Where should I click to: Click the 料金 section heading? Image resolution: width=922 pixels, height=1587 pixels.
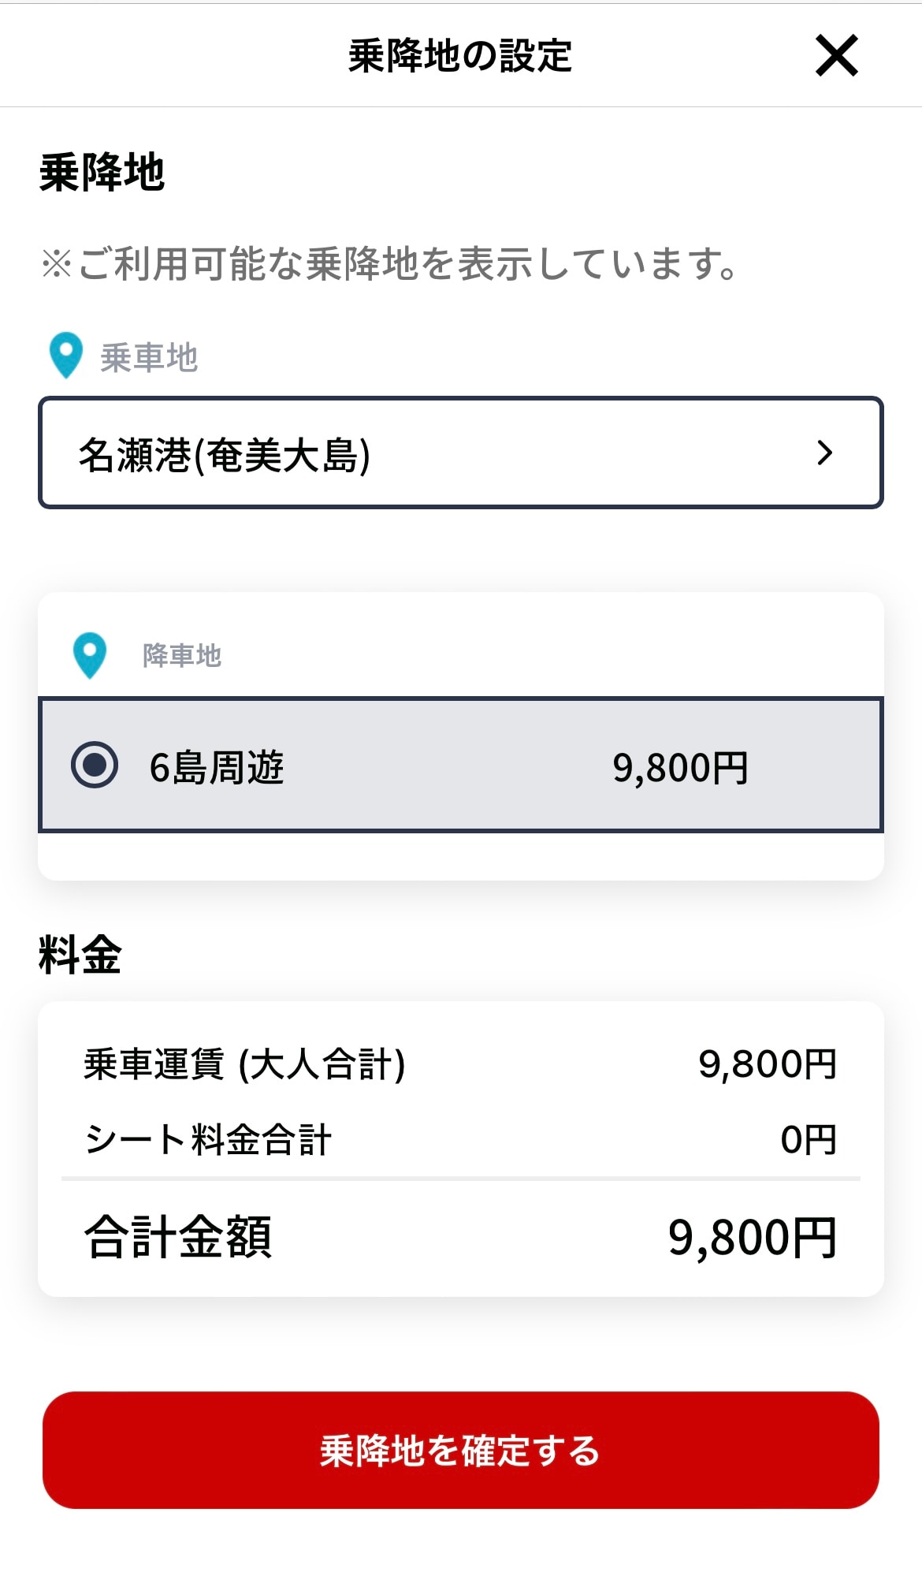(x=80, y=955)
